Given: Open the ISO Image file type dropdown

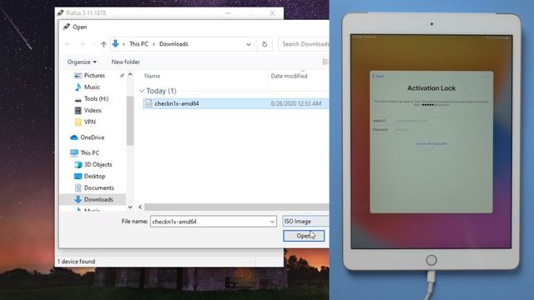Looking at the screenshot, I should pos(306,221).
